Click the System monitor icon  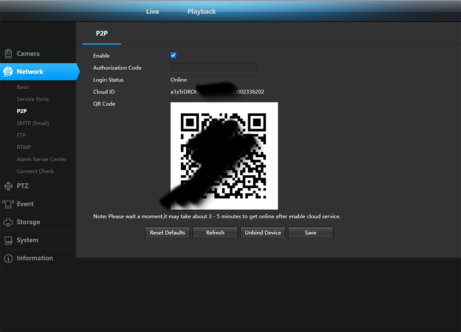click(x=8, y=240)
